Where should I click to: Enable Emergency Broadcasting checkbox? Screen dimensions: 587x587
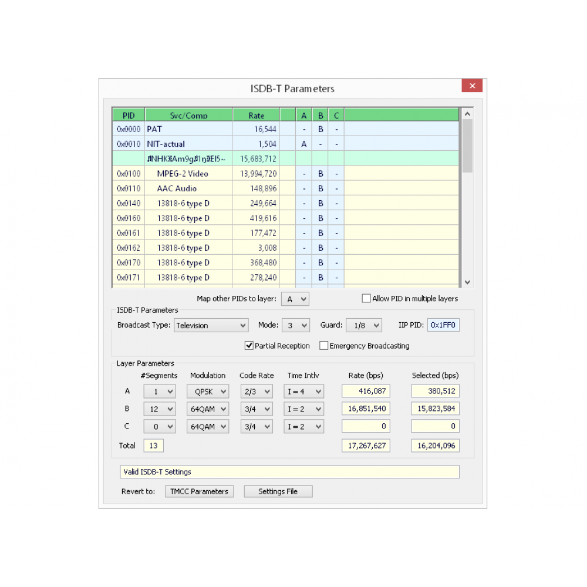(x=323, y=346)
